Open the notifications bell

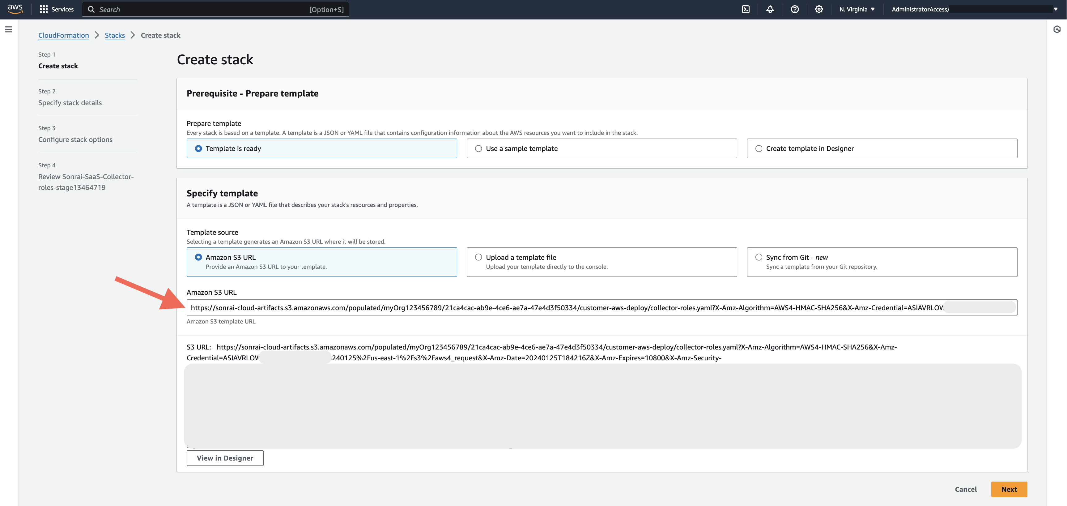(770, 9)
